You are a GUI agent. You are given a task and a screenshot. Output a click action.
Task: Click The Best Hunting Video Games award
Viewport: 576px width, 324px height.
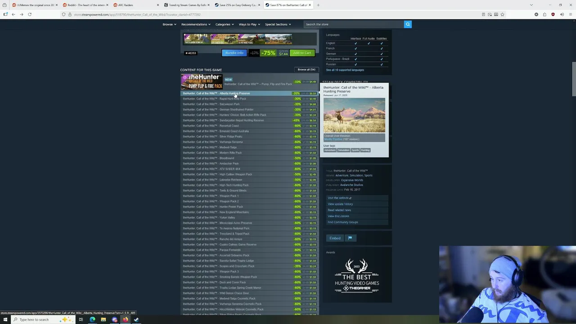pyautogui.click(x=357, y=275)
